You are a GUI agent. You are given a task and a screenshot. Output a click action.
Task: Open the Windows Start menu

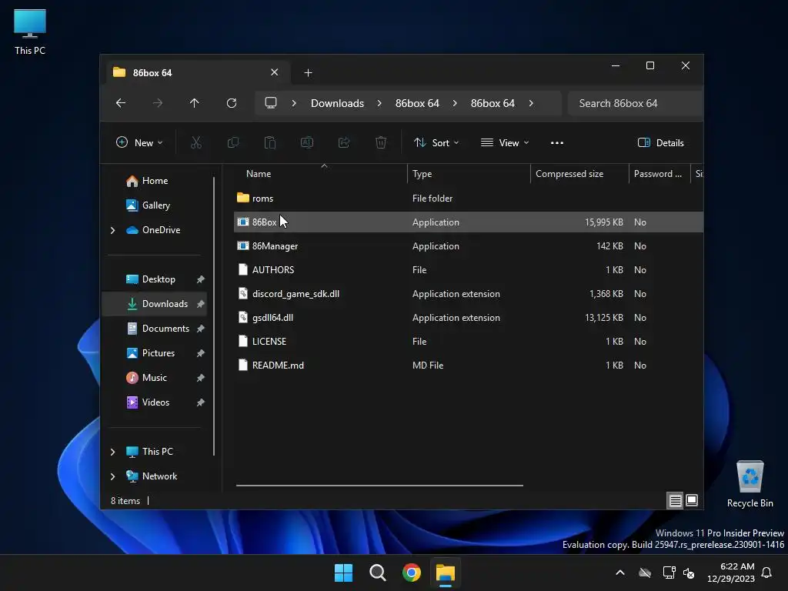click(x=344, y=573)
